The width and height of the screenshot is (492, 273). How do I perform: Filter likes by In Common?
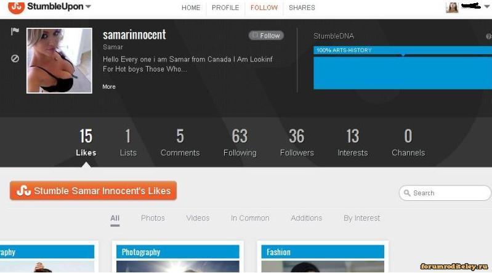tap(250, 218)
